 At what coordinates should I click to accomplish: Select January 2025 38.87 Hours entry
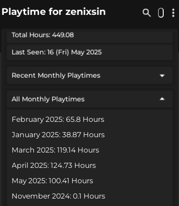(x=58, y=135)
